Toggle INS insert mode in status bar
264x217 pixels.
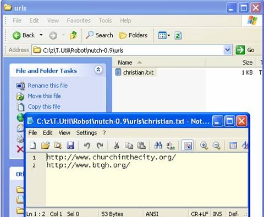pos(217,214)
